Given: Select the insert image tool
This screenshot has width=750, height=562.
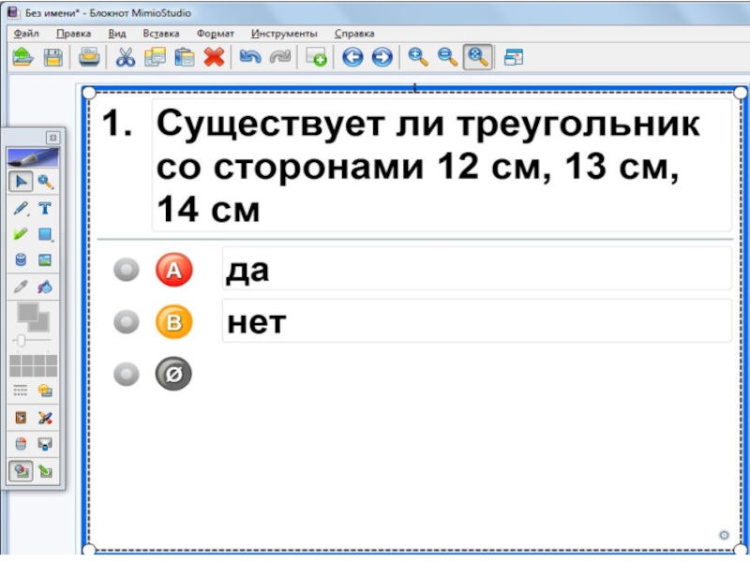Looking at the screenshot, I should coord(45,260).
